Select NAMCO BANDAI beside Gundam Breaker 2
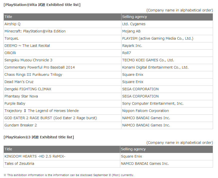The width and height of the screenshot is (218, 178). [167, 125]
